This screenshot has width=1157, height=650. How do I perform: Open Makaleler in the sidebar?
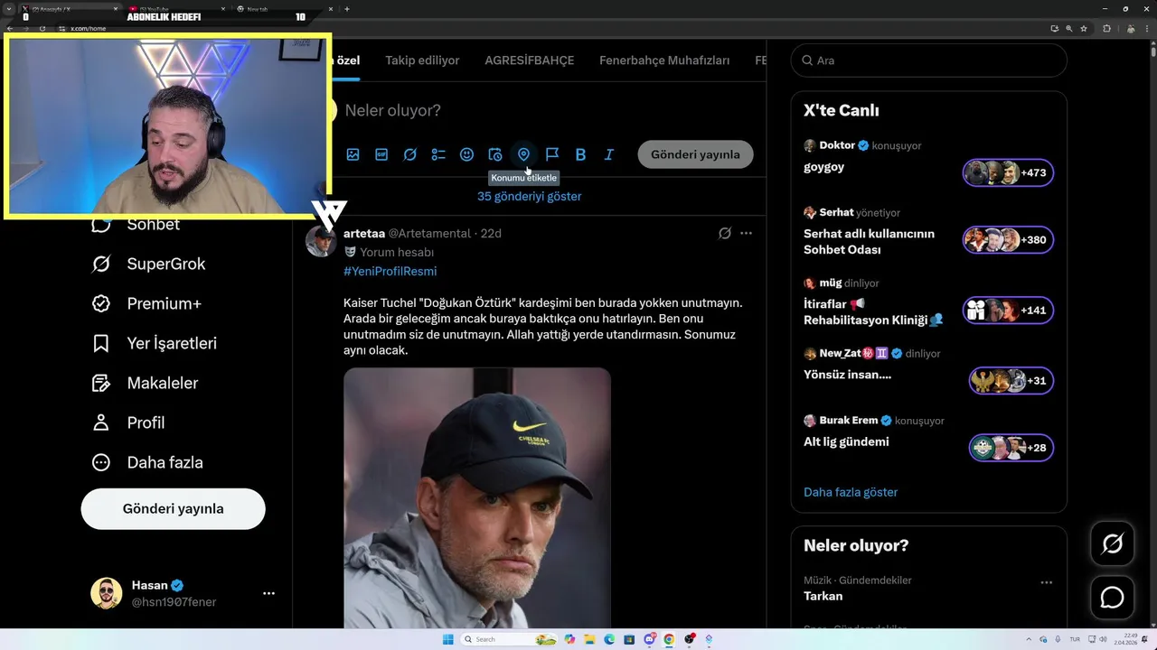145,383
